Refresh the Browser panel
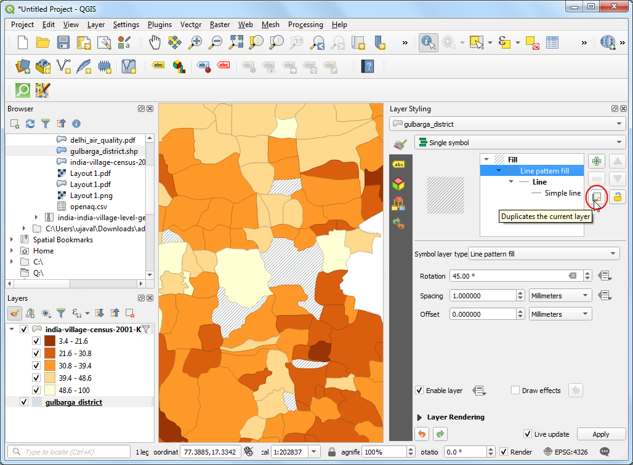This screenshot has height=465, width=633. click(30, 124)
